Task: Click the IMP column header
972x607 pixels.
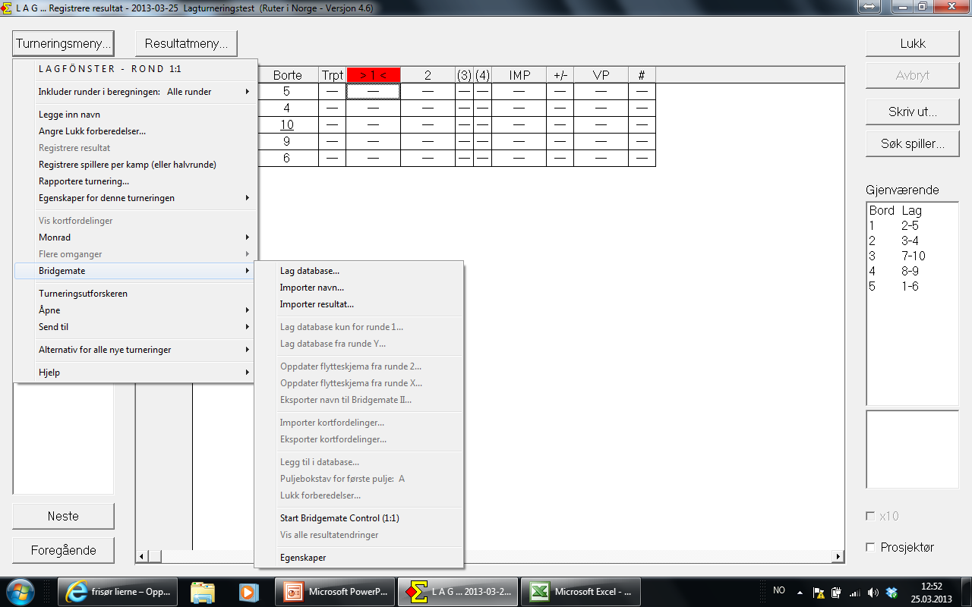Action: [519, 75]
